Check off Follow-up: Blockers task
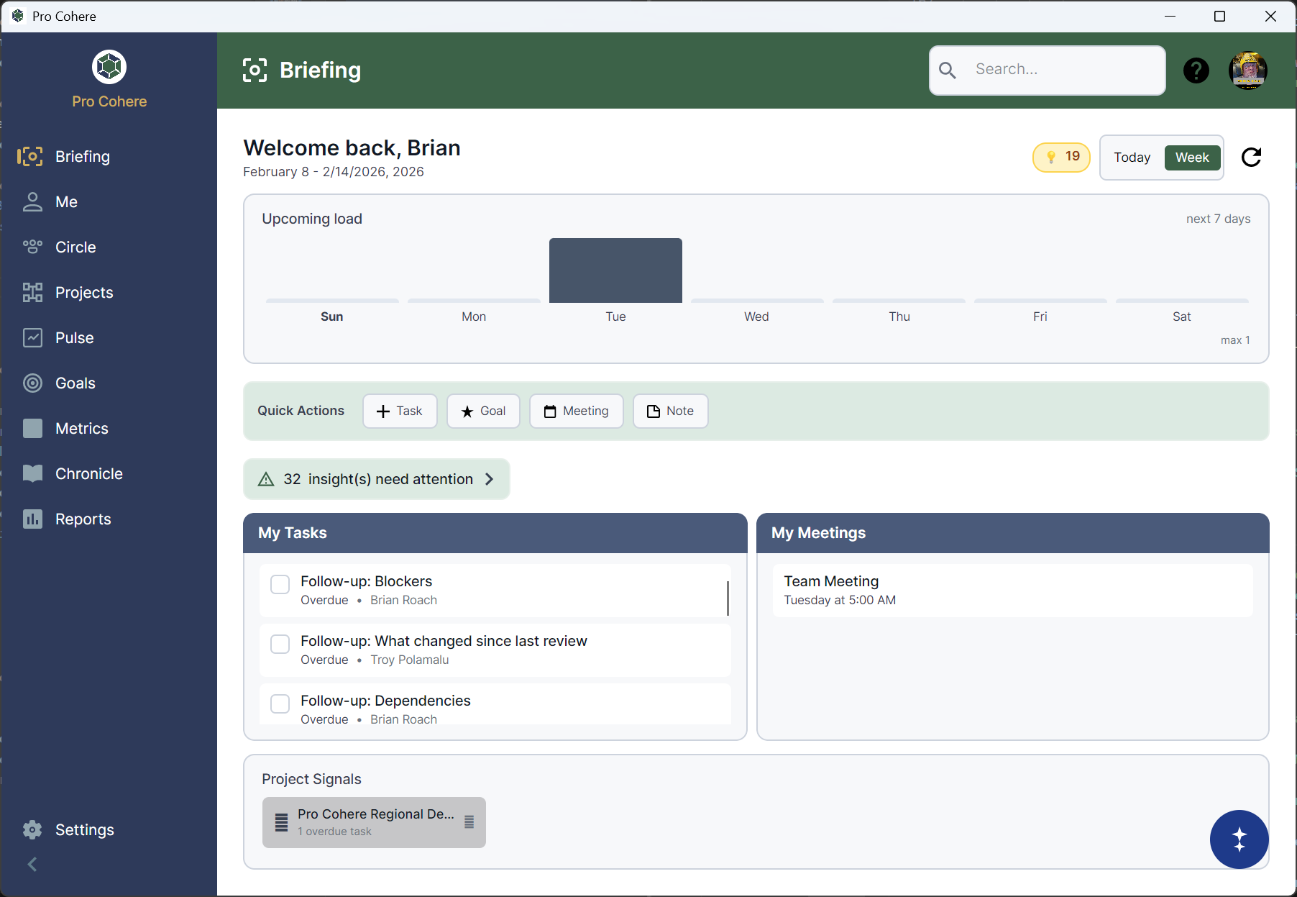The image size is (1297, 897). (280, 584)
